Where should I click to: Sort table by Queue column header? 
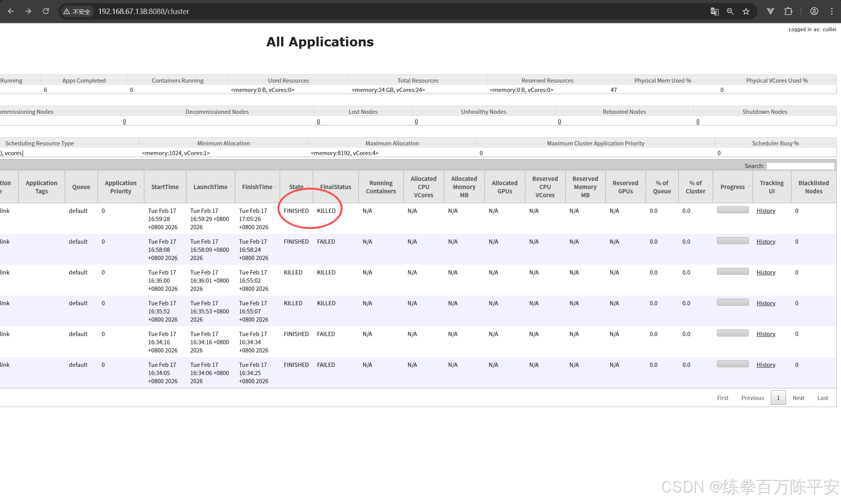click(x=81, y=187)
